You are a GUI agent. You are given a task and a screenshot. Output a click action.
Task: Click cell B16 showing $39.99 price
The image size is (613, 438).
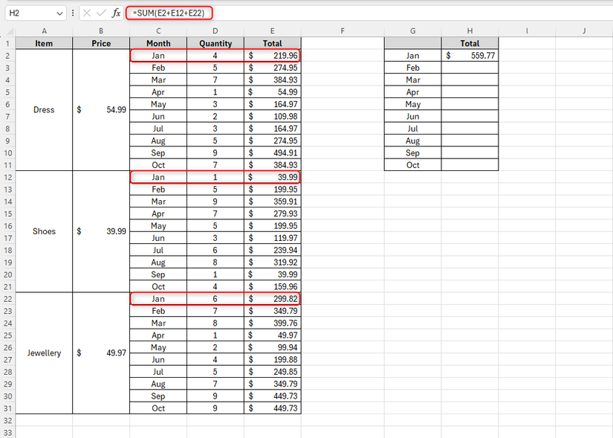(100, 231)
